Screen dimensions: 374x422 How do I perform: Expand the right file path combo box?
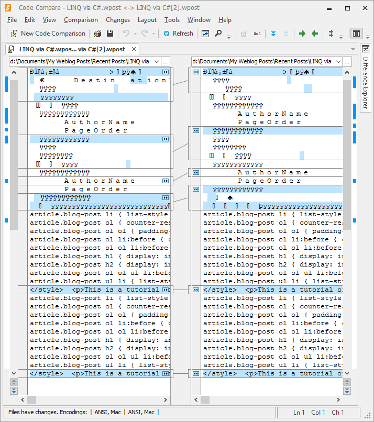[x=339, y=62]
